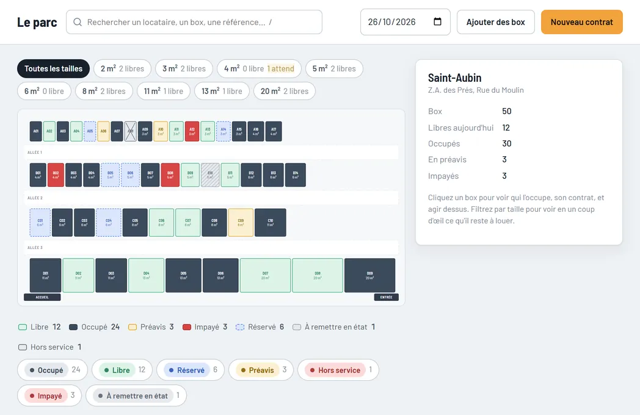Select free 20 m² box D07
The width and height of the screenshot is (640, 415).
click(x=265, y=275)
